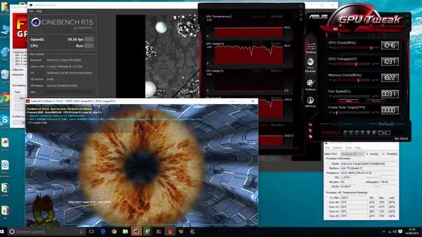This screenshot has height=237, width=422.
Task: Adjust the GPU Voltage (mV) slider
Action: pyautogui.click(x=353, y=65)
